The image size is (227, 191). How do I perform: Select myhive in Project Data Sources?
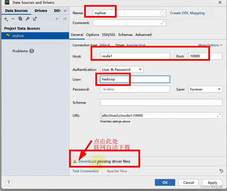pyautogui.click(x=35, y=36)
